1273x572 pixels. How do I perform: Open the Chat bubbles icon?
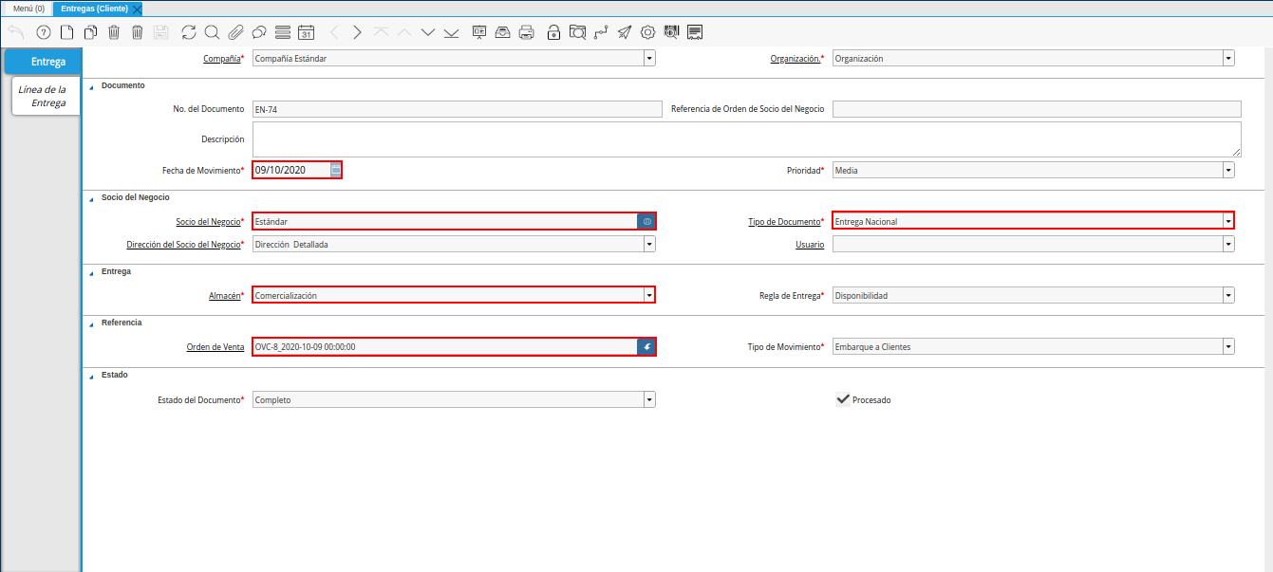point(258,32)
